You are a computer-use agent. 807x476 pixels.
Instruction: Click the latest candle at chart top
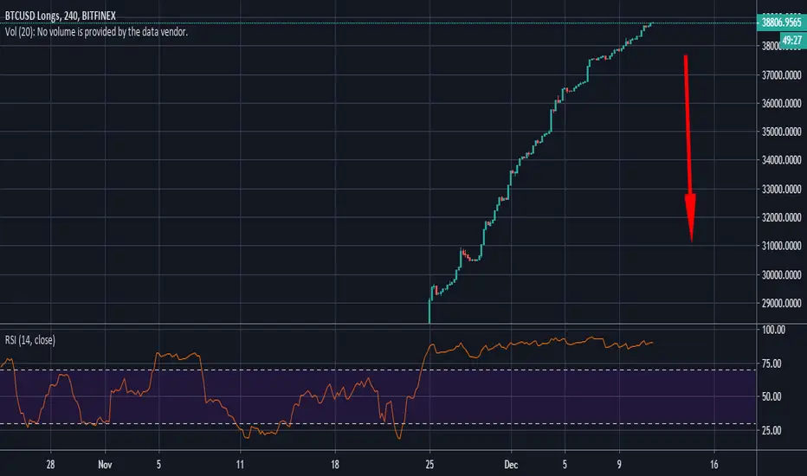(651, 23)
